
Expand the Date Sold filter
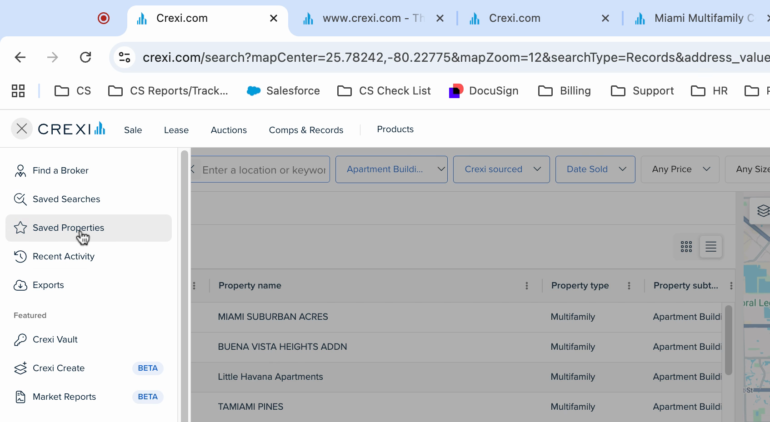click(x=595, y=169)
